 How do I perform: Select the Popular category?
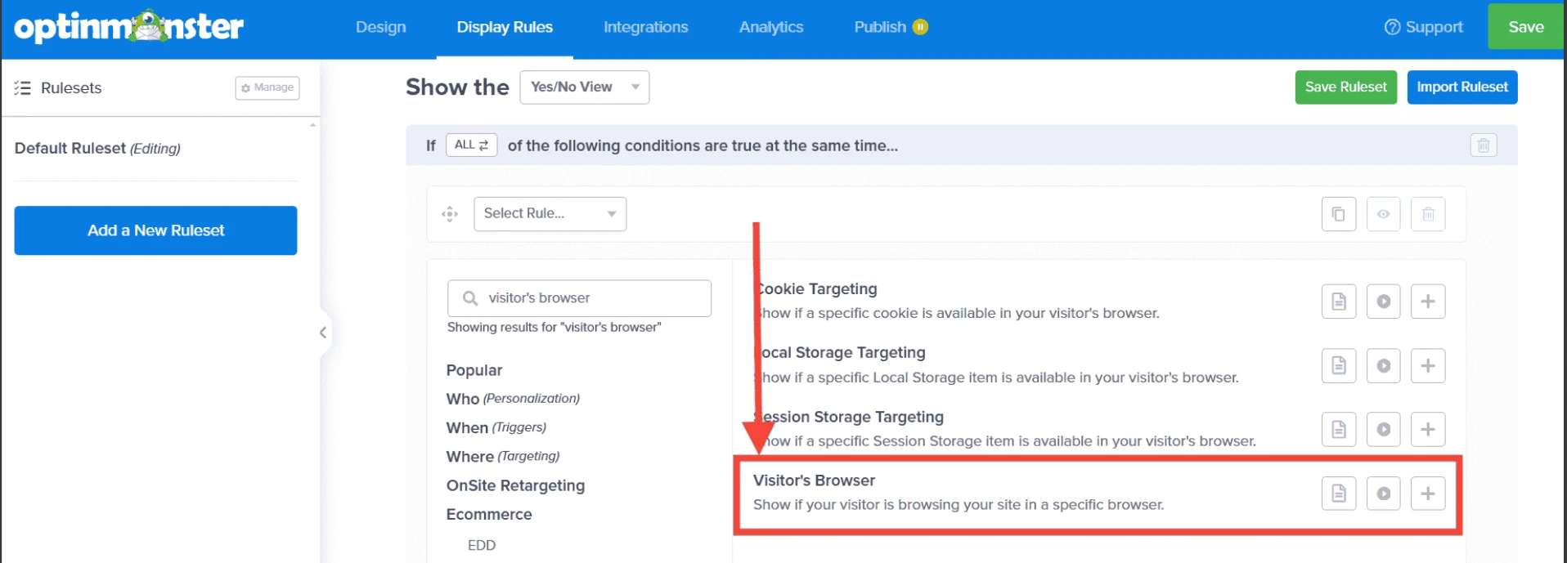474,370
